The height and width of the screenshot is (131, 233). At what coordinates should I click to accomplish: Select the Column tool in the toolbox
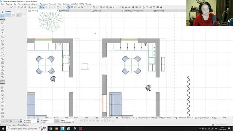[3, 33]
